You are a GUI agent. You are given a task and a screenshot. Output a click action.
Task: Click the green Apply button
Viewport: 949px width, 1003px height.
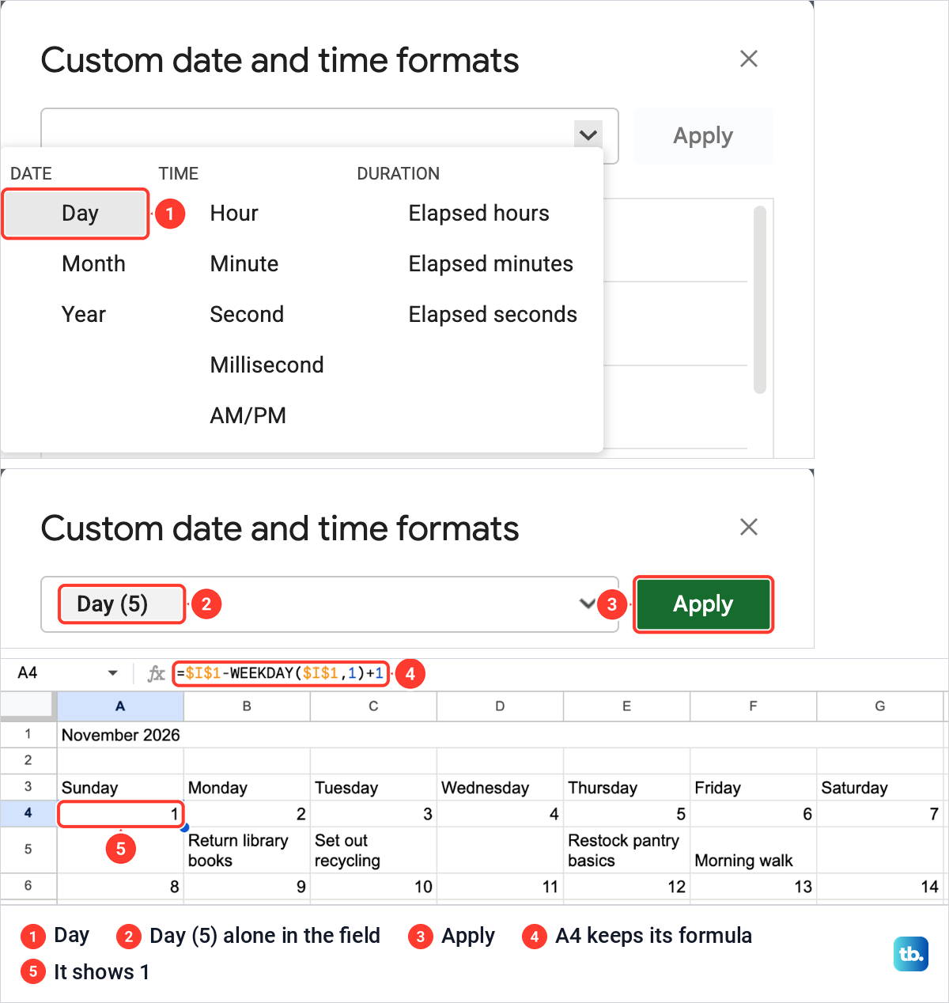point(703,604)
